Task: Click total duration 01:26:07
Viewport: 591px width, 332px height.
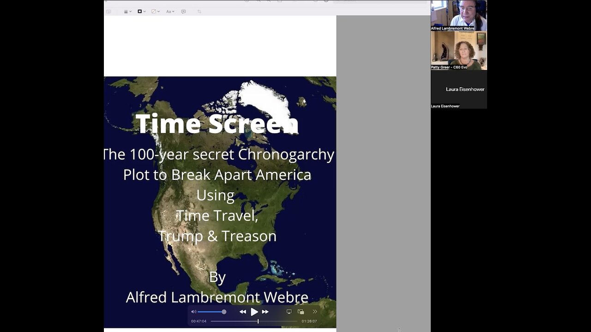Action: 309,321
